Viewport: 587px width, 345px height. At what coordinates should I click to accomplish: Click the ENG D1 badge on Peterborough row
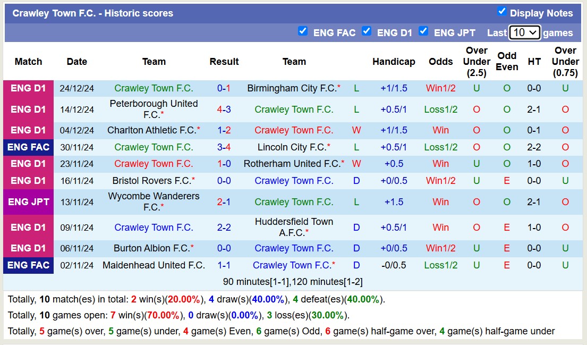tap(28, 110)
